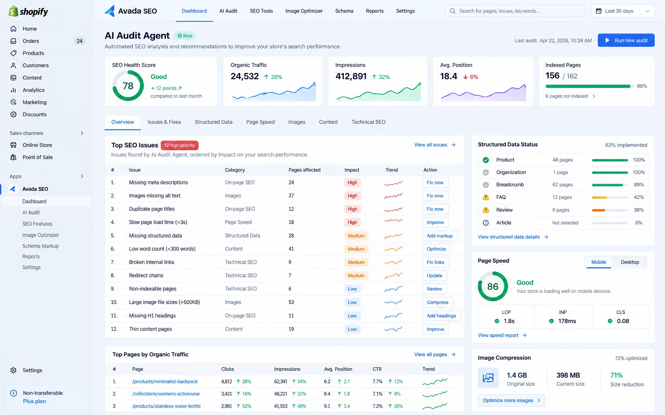The width and height of the screenshot is (665, 415).
Task: Open the AI Audit top menu tab
Action: [x=228, y=11]
